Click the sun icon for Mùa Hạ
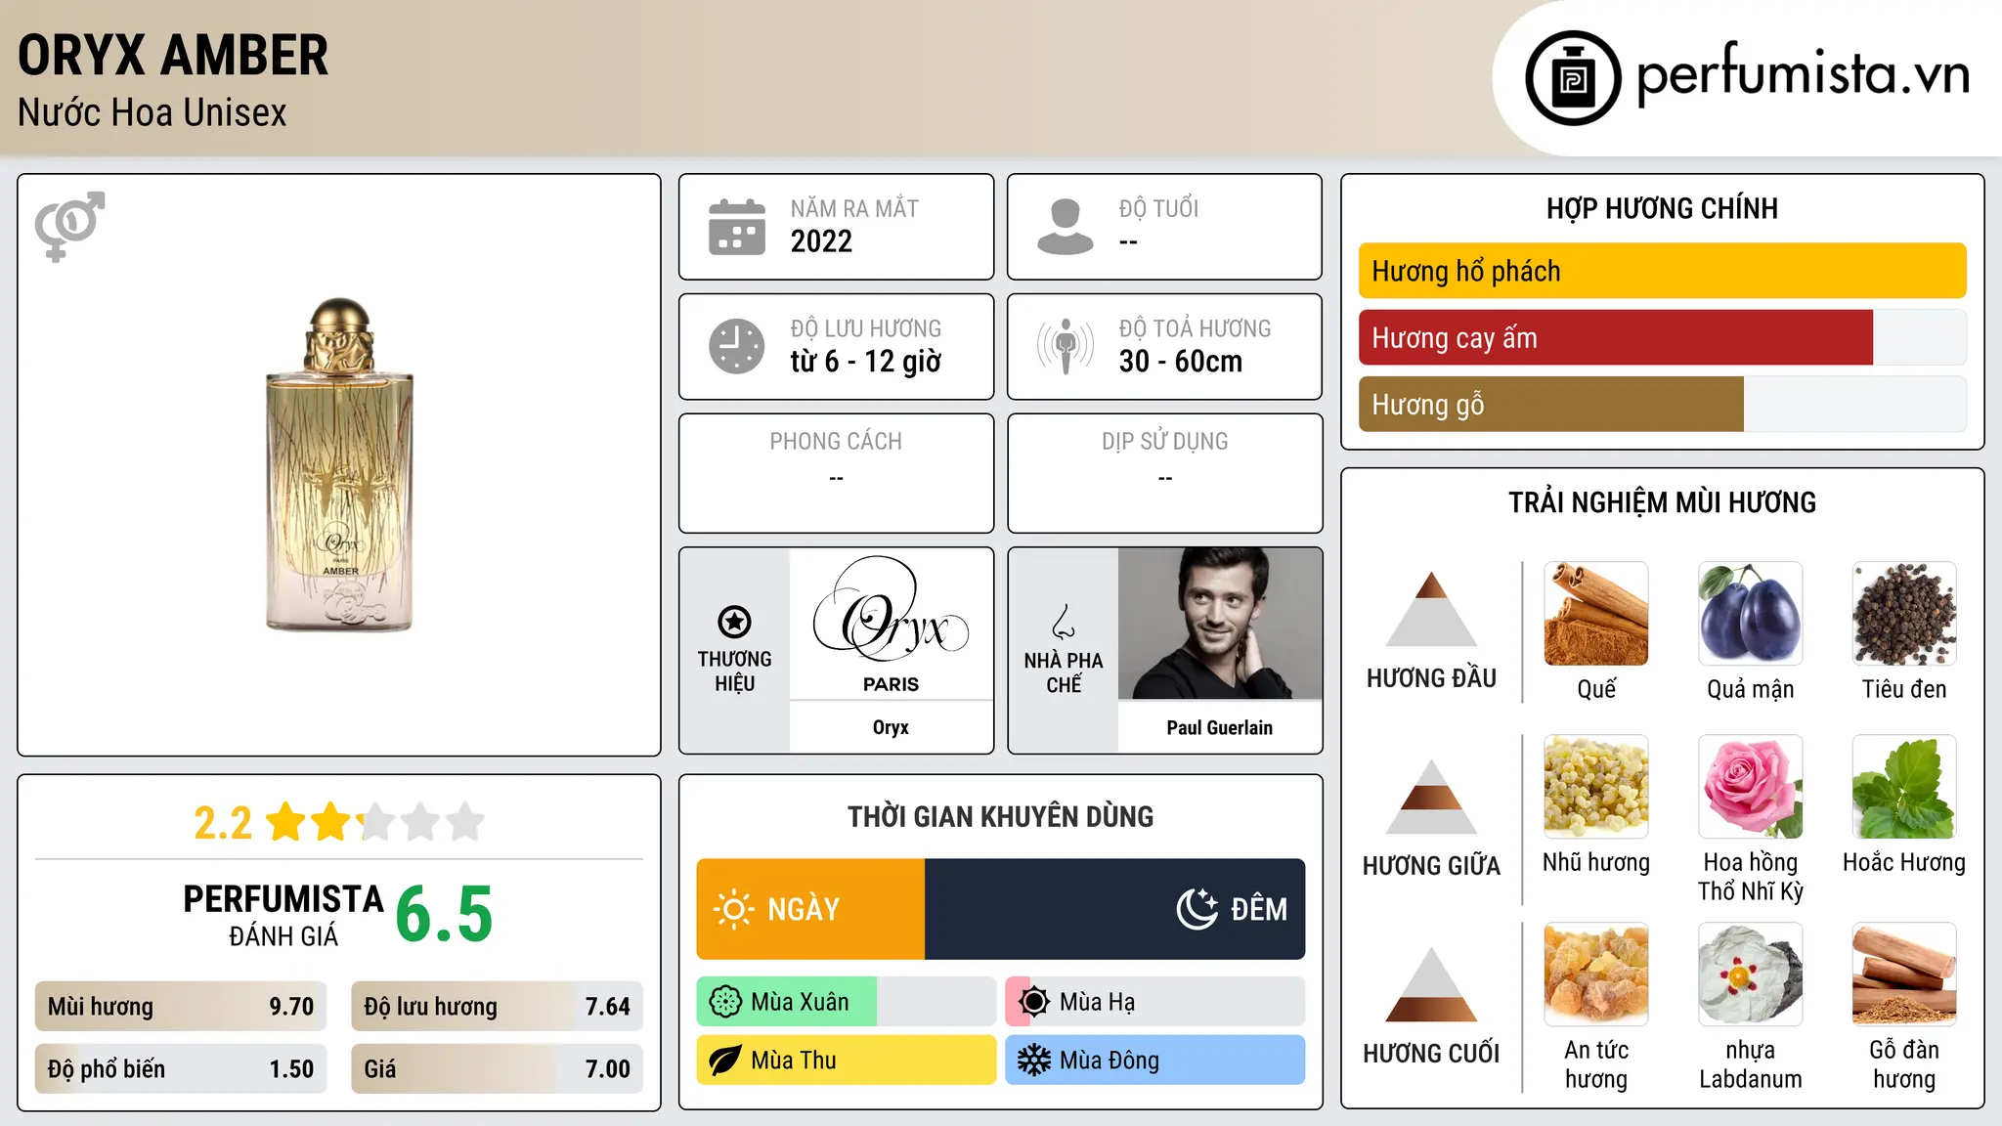 (1033, 1002)
